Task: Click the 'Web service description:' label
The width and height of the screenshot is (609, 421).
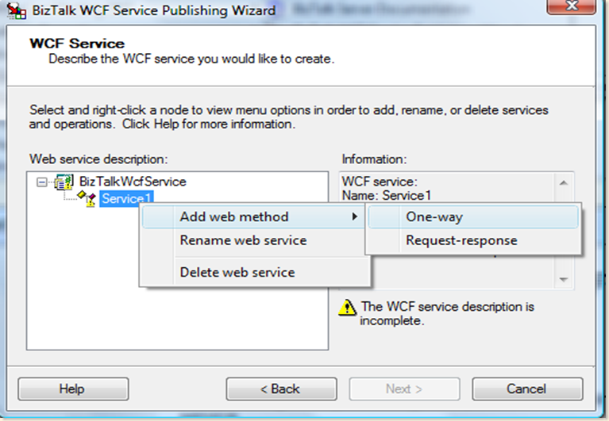Action: pos(98,159)
